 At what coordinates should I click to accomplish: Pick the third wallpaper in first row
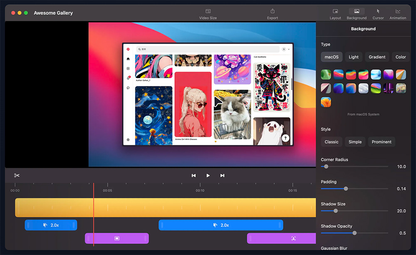351,75
